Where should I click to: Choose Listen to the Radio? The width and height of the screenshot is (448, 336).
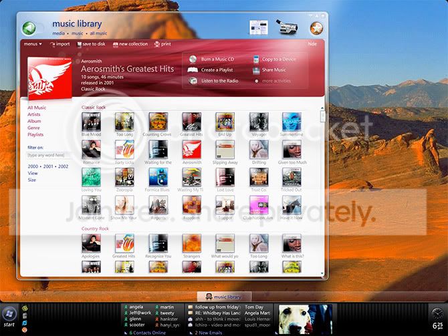(x=213, y=81)
